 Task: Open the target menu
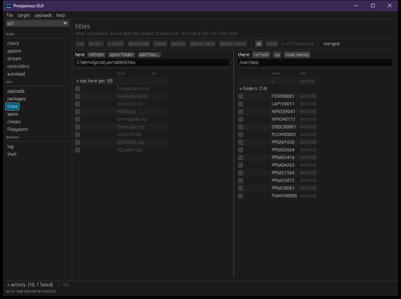[24, 15]
